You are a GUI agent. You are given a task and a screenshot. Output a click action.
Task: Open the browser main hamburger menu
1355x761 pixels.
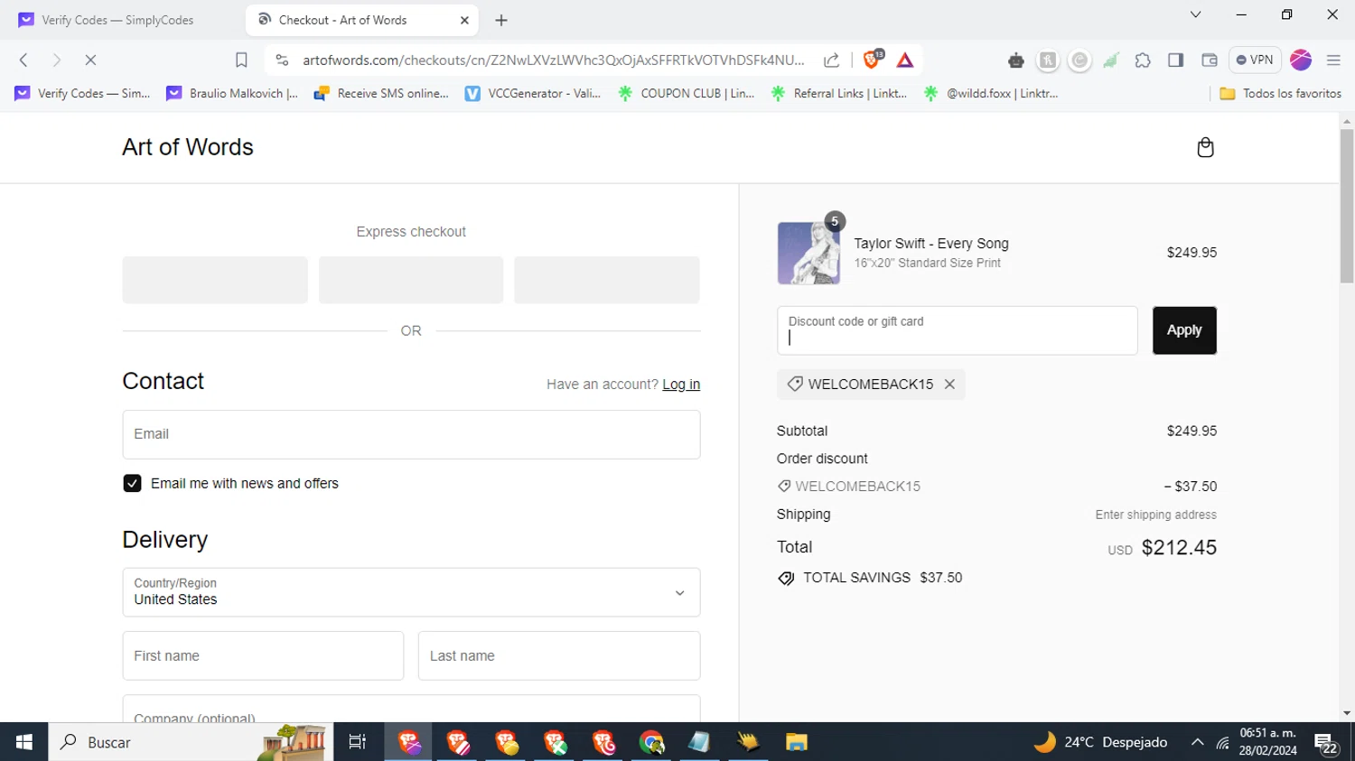[1333, 60]
